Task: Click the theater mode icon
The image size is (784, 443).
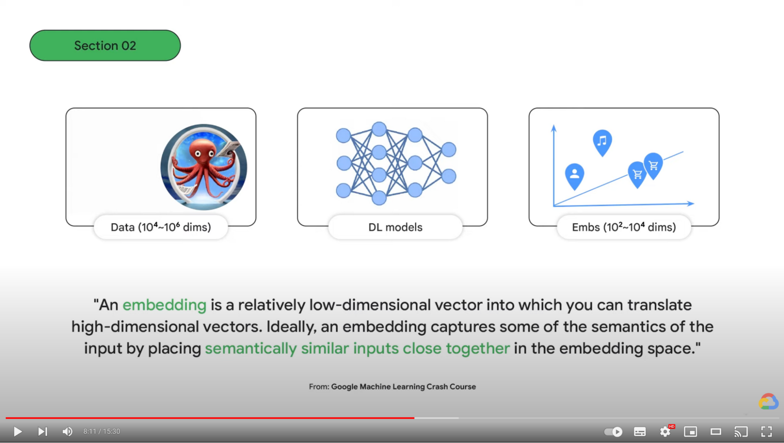Action: pos(717,431)
